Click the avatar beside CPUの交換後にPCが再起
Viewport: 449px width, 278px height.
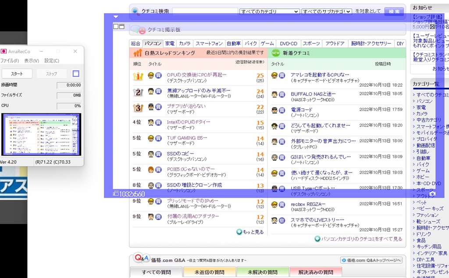151,75
